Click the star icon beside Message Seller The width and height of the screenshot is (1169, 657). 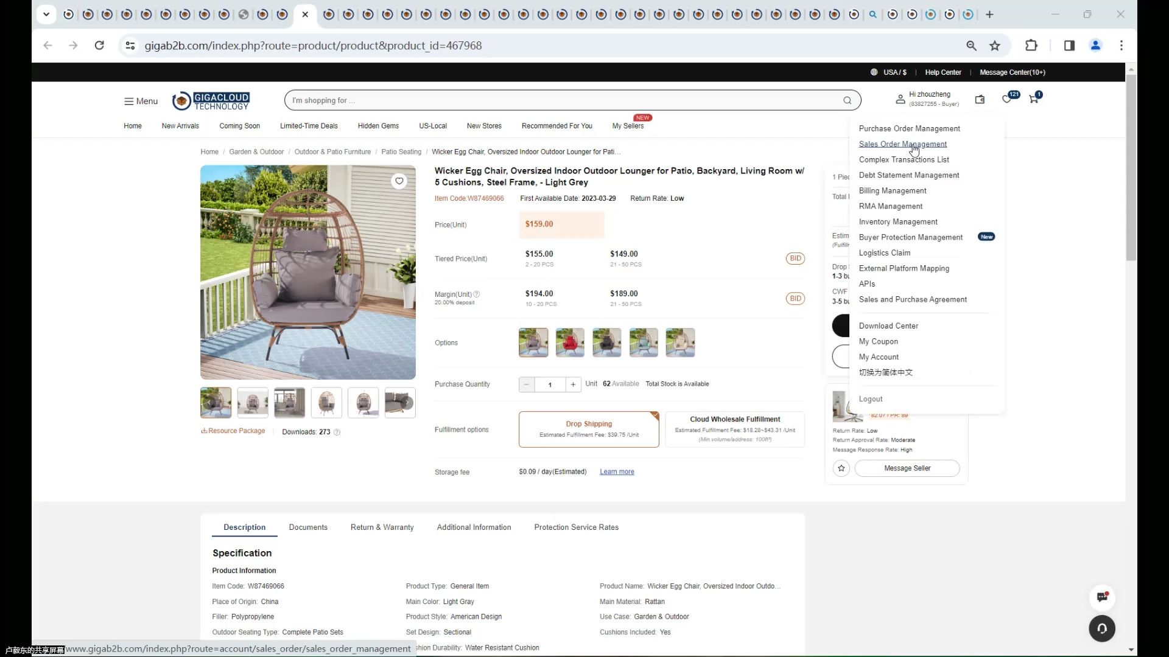tap(841, 468)
